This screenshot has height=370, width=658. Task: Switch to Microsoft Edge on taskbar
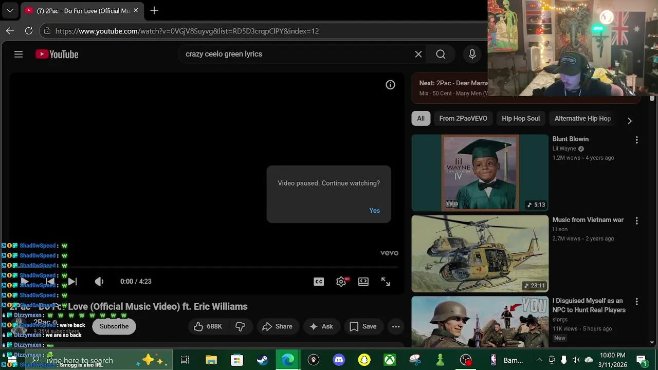coord(288,360)
